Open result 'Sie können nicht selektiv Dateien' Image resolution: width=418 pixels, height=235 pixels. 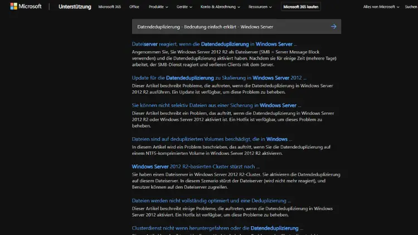216,105
